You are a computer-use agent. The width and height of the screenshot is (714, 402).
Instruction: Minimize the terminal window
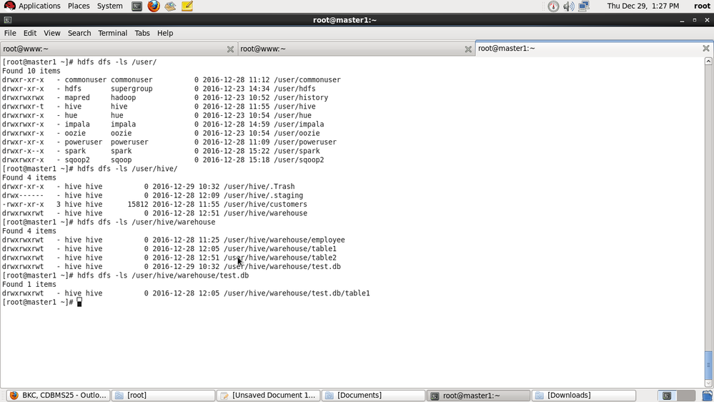pyautogui.click(x=682, y=21)
